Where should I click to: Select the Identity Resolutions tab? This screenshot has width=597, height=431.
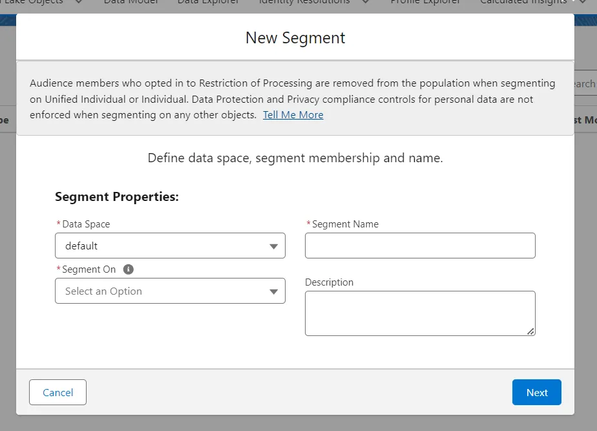coord(304,2)
